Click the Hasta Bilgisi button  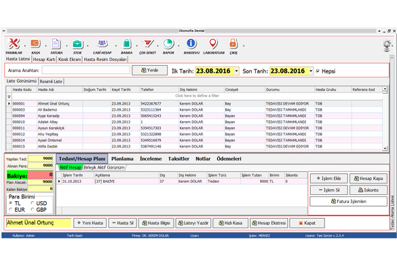coord(156,223)
